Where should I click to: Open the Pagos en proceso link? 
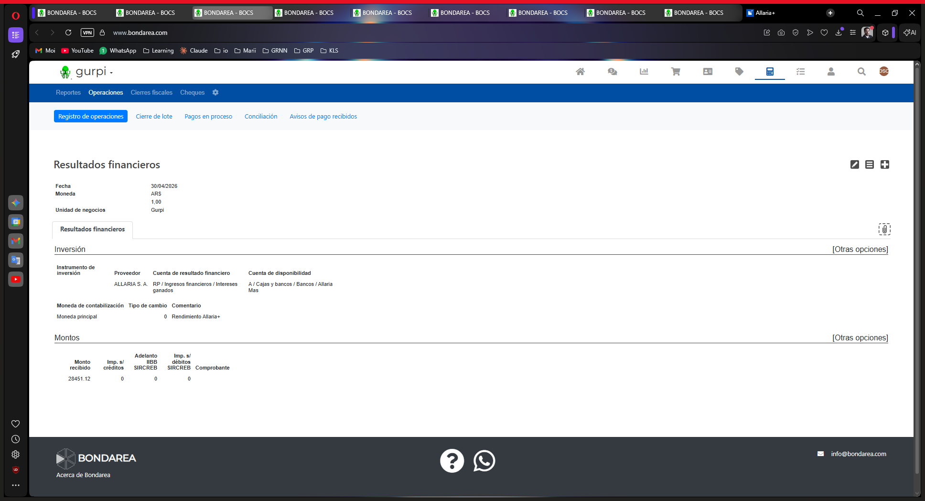[x=208, y=116]
